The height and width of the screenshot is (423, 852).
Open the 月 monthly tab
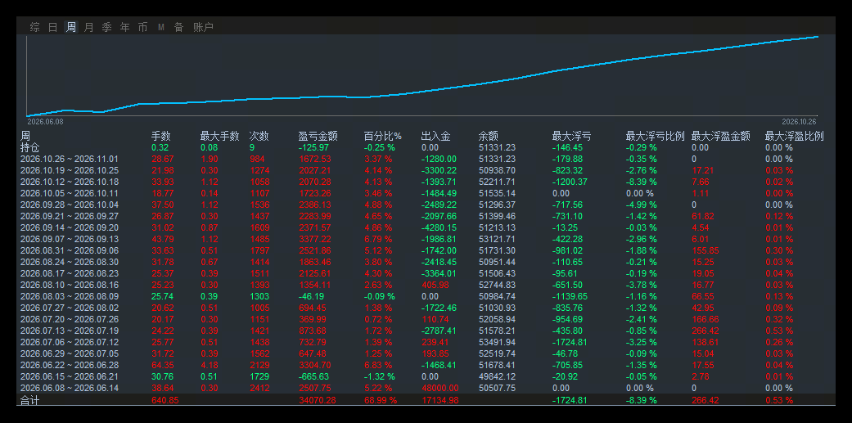89,27
